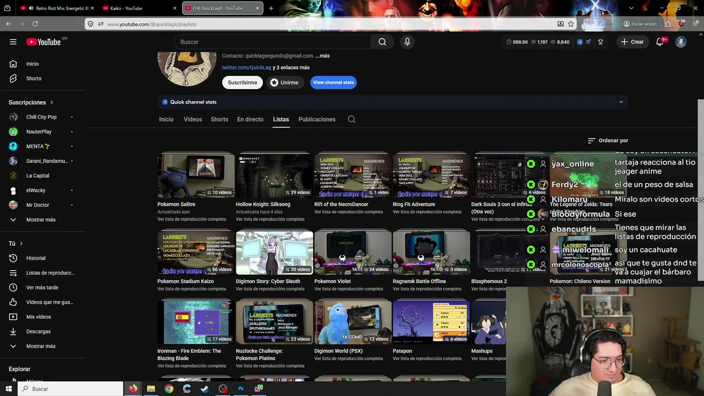Switch to the channel Inicio tab

166,119
